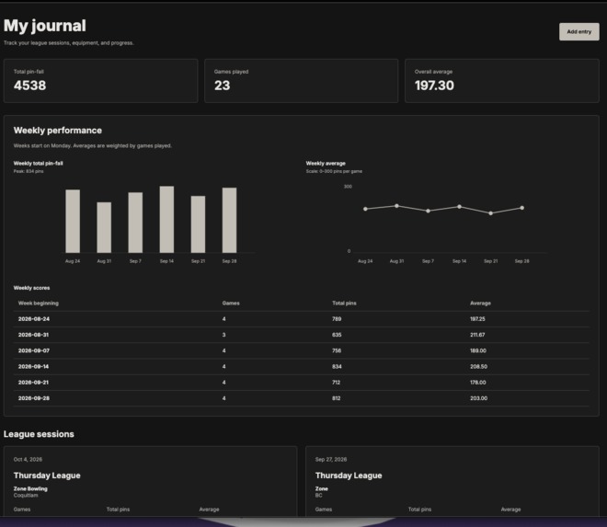Select the Overall average 197.30 card
Viewport: 607px width, 527px height.
502,81
